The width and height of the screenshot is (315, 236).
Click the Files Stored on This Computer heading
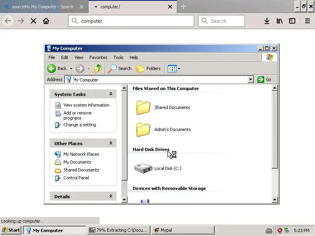point(166,88)
